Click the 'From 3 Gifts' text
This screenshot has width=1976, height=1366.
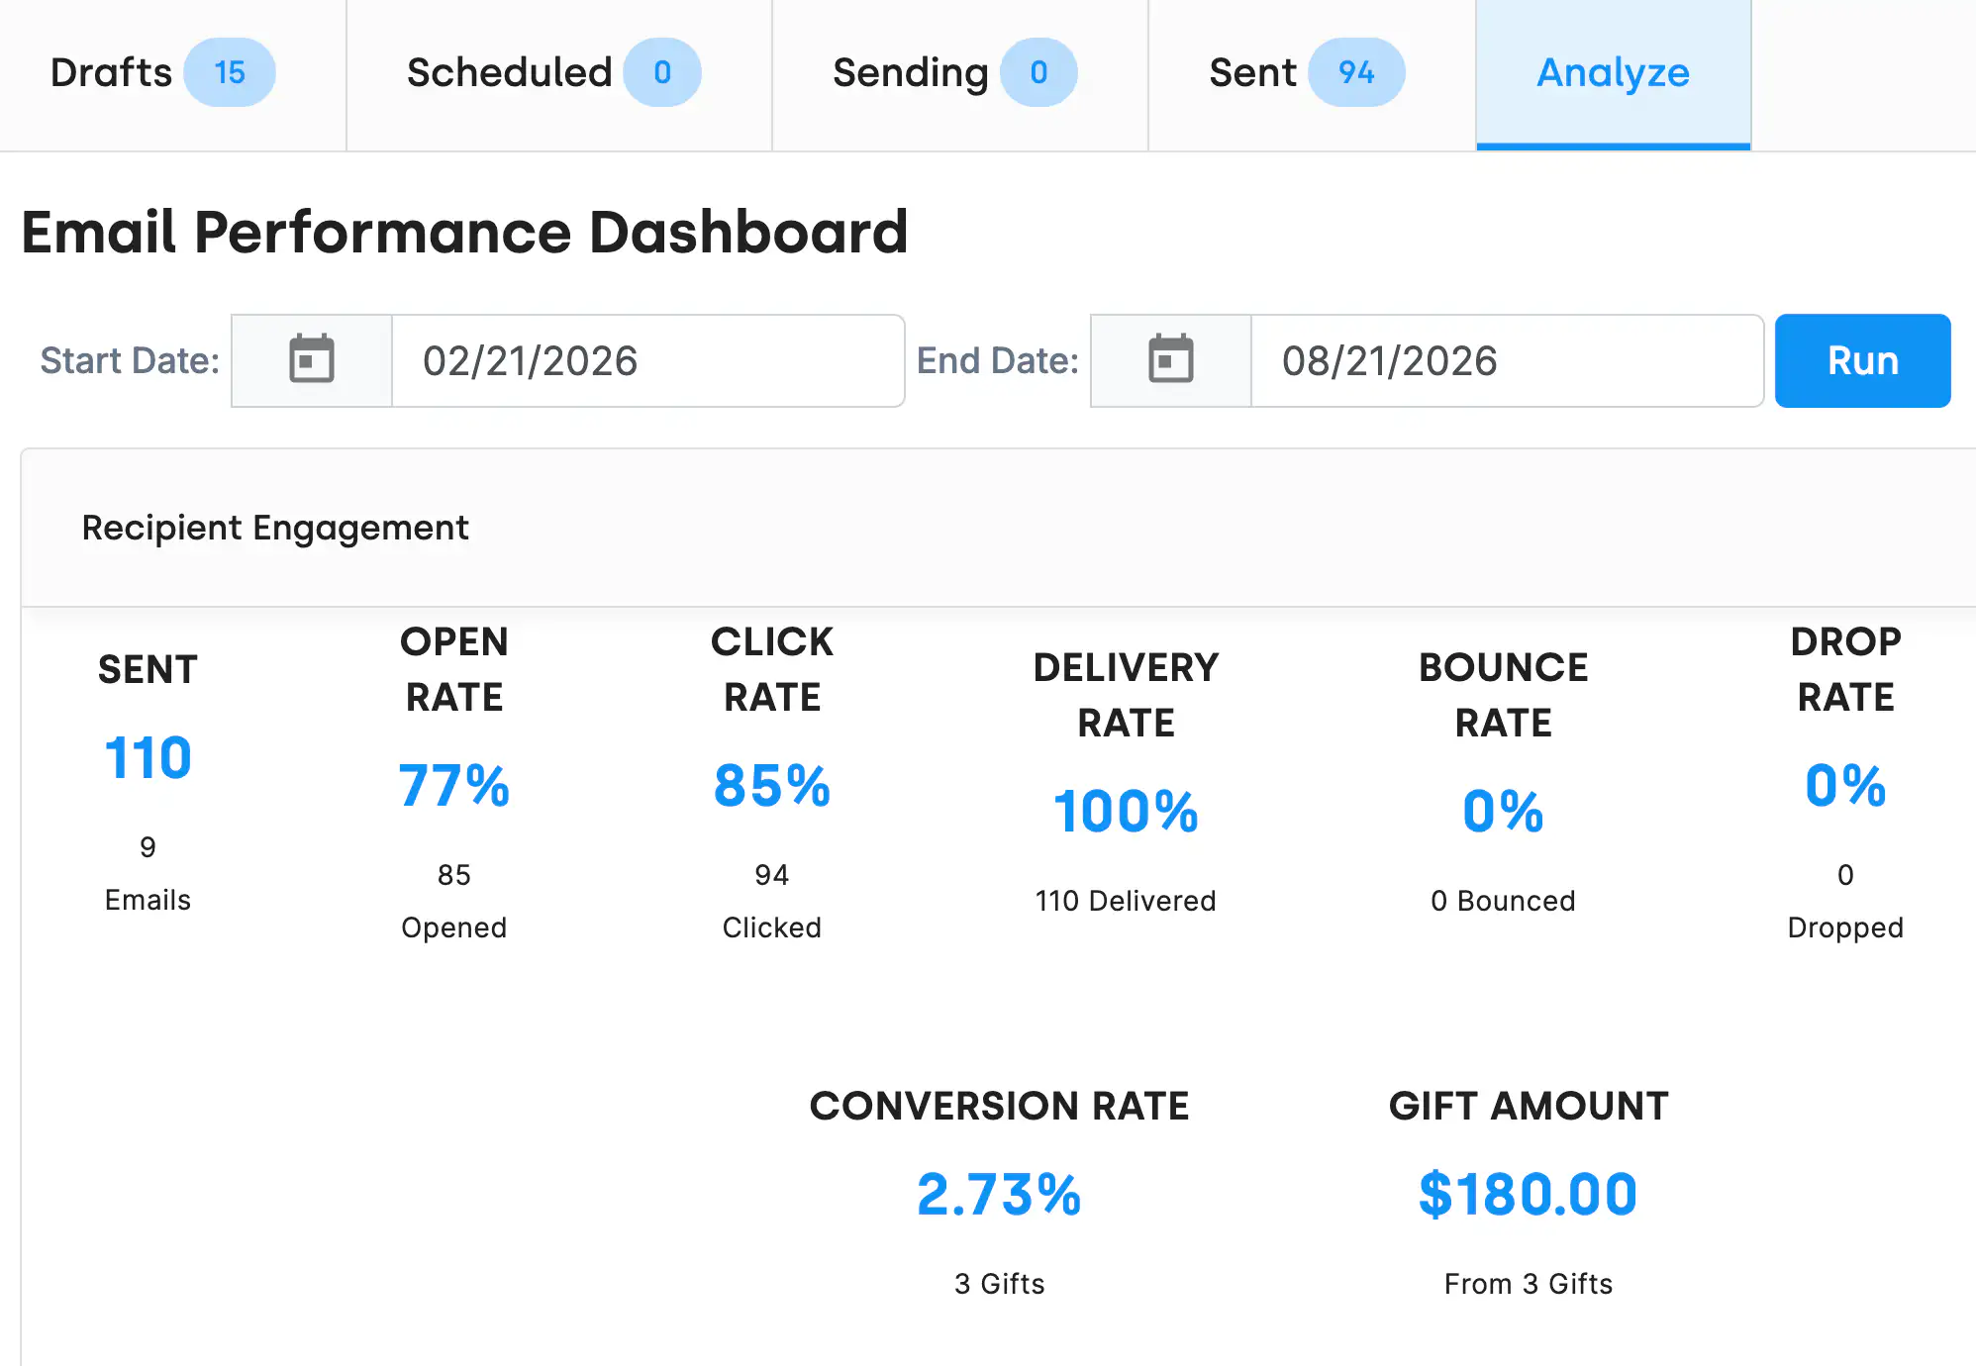(1528, 1284)
